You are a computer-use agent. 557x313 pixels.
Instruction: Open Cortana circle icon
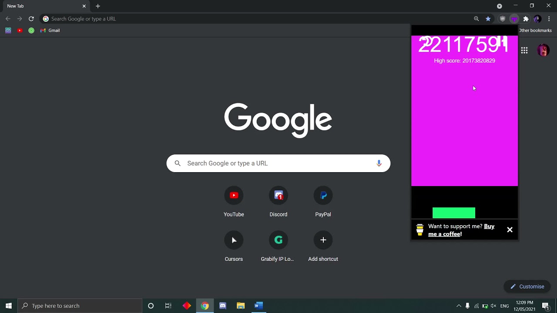pyautogui.click(x=151, y=306)
